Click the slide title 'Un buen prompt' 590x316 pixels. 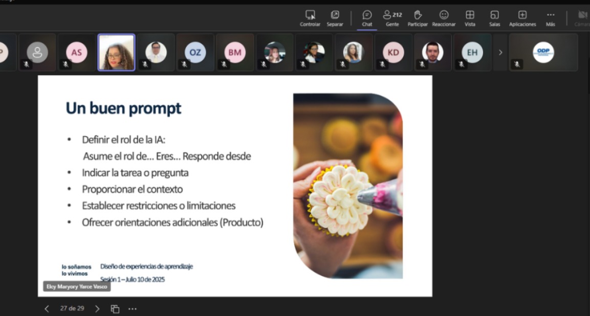(123, 108)
